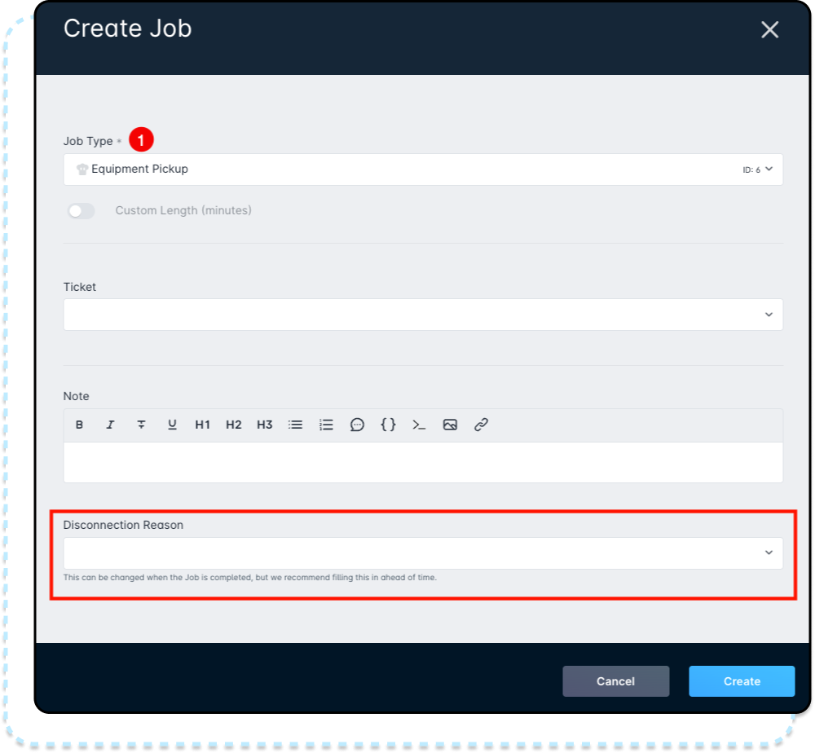The image size is (815, 753).
Task: Insert code block with terminal icon
Action: (x=419, y=425)
